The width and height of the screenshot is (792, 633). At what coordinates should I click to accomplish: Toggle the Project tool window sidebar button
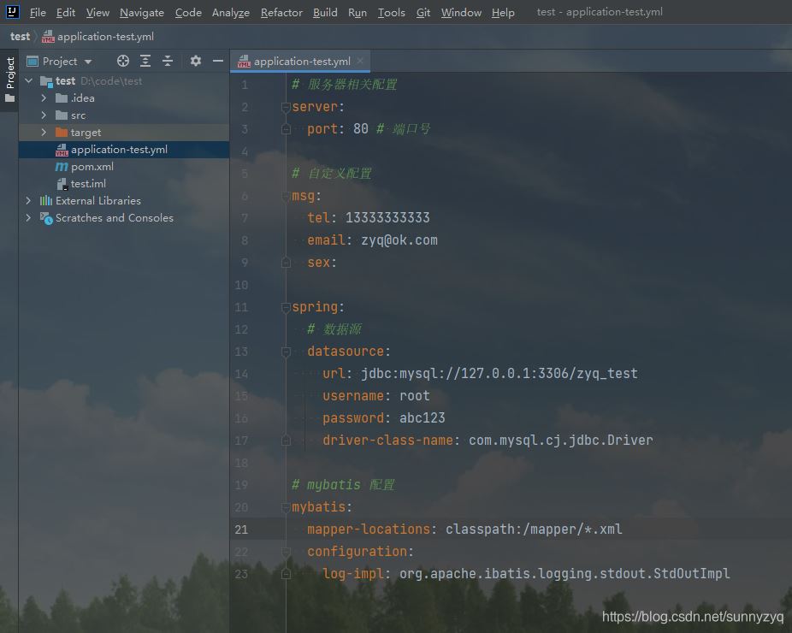point(9,79)
